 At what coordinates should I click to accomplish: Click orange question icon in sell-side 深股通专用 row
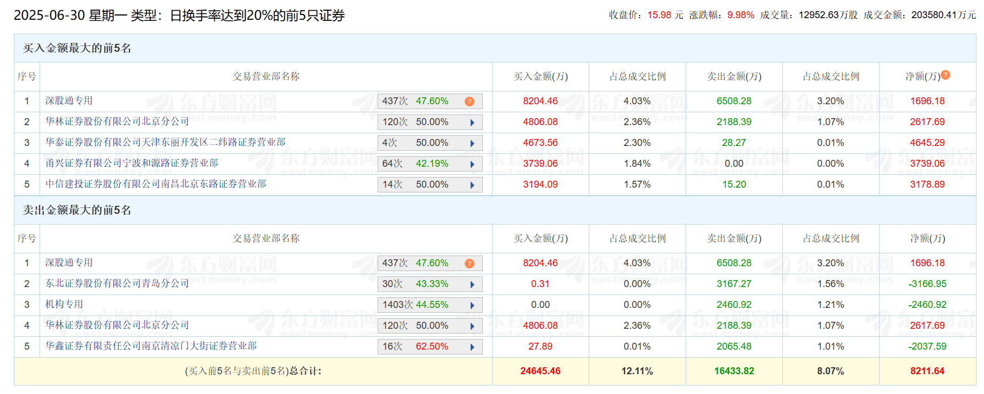470,264
